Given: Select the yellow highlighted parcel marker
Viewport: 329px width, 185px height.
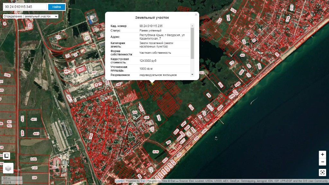Looking at the screenshot, I should tap(152, 83).
